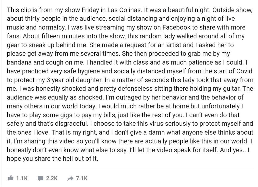Image resolution: width=258 pixels, height=187 pixels.
Task: Open the 2.2K comments count
Action: [52, 178]
